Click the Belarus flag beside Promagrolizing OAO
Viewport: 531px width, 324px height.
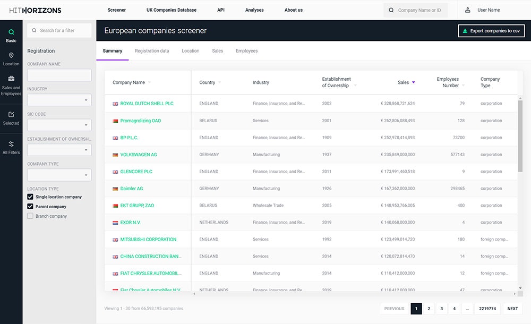coord(115,121)
